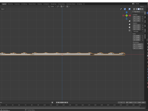The width and height of the screenshot is (148, 111).
Task: Switch to the Texture Paint workspace tab
Action: (32, 4)
